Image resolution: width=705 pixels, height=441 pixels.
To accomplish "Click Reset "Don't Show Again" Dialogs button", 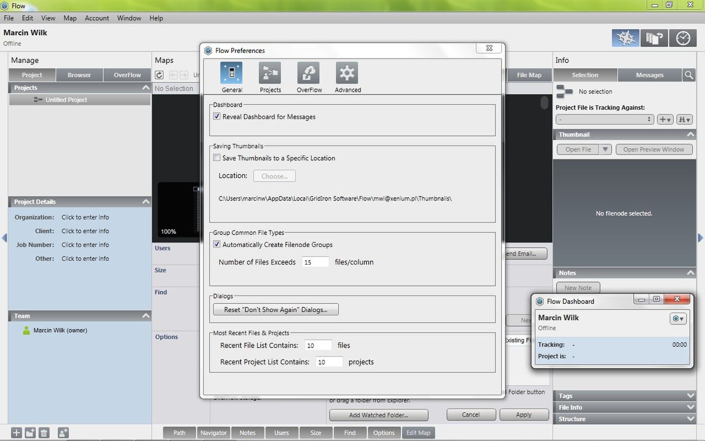I will [x=276, y=310].
